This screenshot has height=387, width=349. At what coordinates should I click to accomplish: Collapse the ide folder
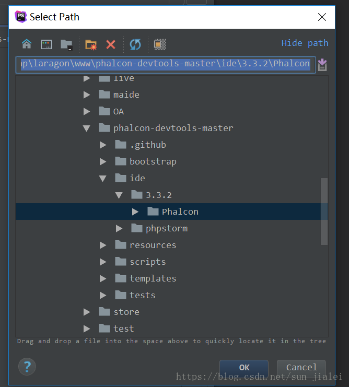point(103,179)
